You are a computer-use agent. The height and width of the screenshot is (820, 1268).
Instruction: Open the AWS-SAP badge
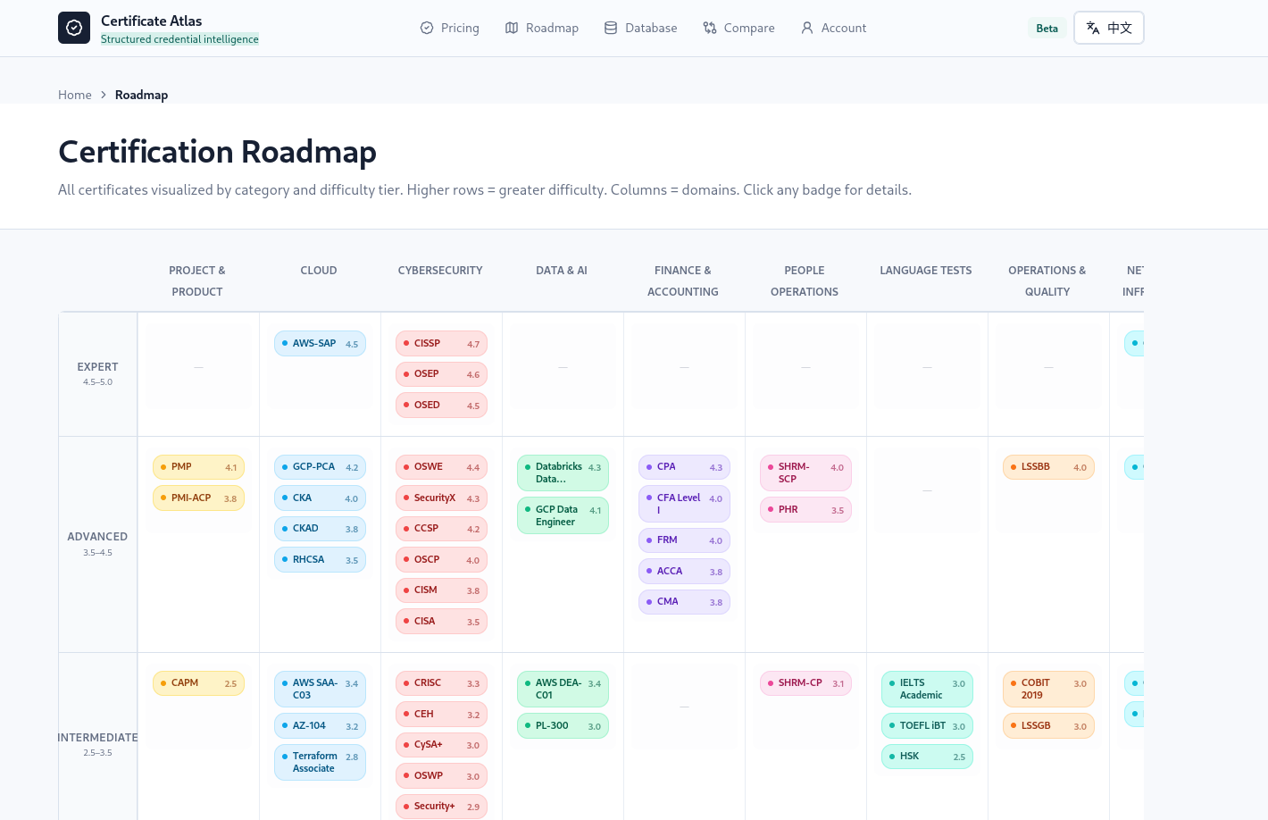[x=320, y=344]
